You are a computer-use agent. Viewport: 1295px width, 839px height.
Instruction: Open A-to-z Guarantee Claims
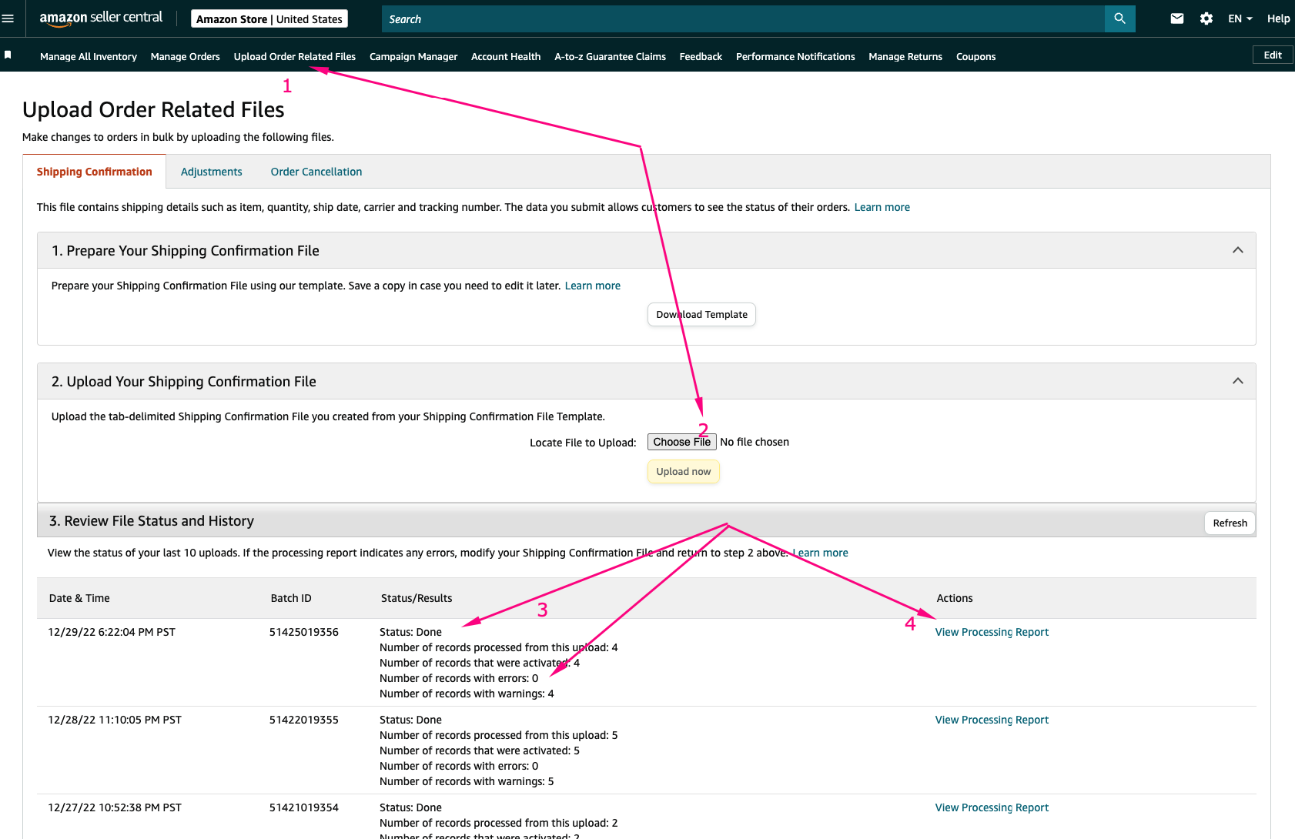610,56
